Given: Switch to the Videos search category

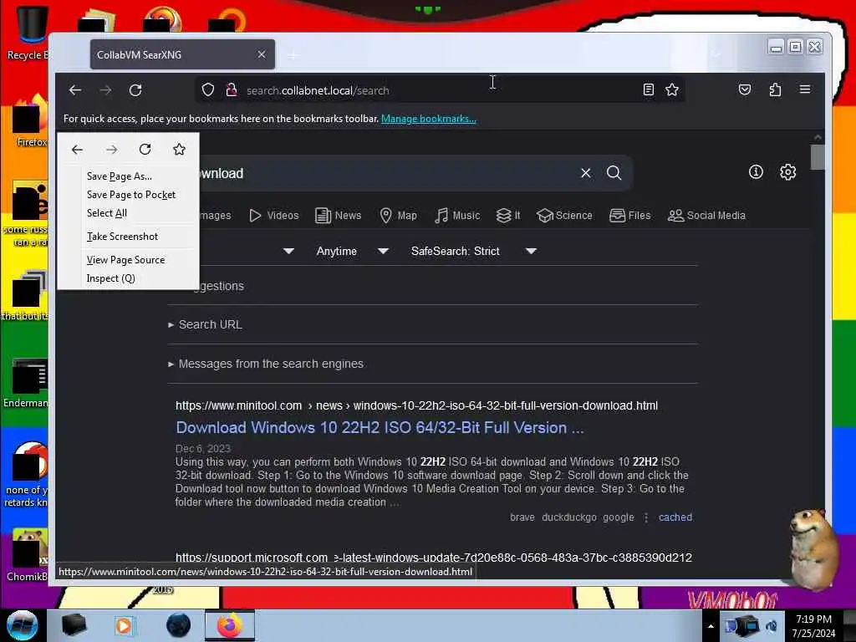Looking at the screenshot, I should point(273,216).
